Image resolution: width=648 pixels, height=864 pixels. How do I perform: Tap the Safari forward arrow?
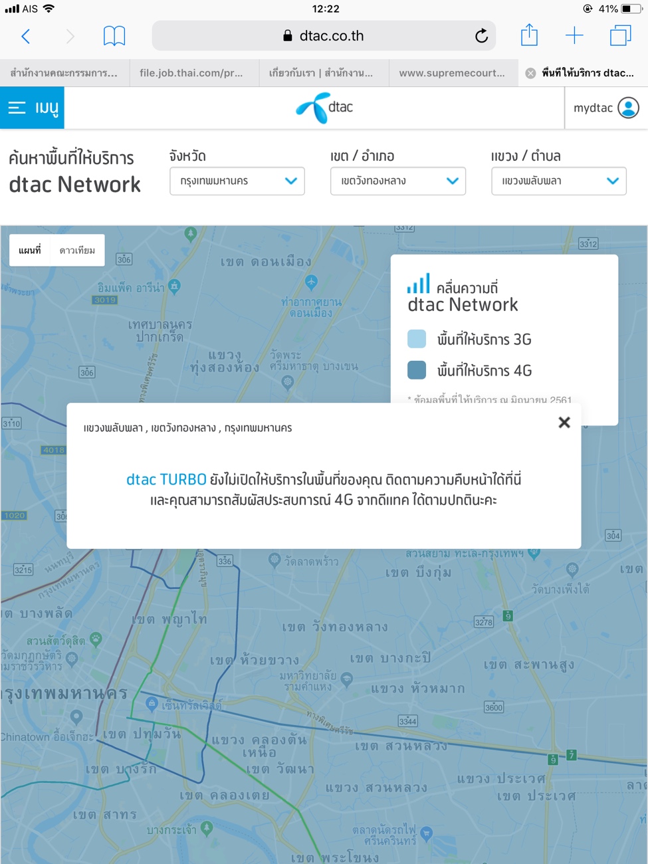pyautogui.click(x=70, y=36)
